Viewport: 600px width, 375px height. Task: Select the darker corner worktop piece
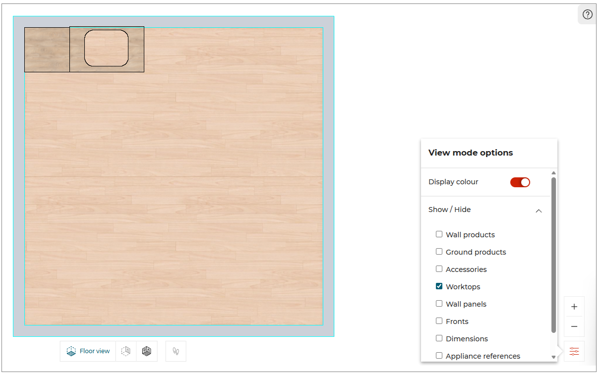[47, 50]
